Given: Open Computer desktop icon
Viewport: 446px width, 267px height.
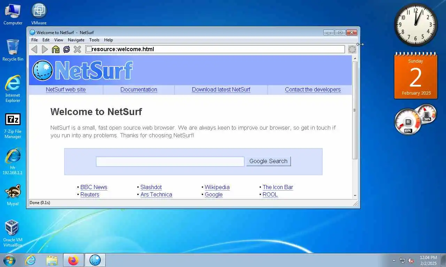Looking at the screenshot, I should tap(13, 14).
